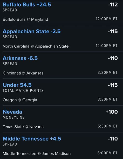Tap the -110 Middle Tennessee odds
123x159 pixels.
click(113, 139)
